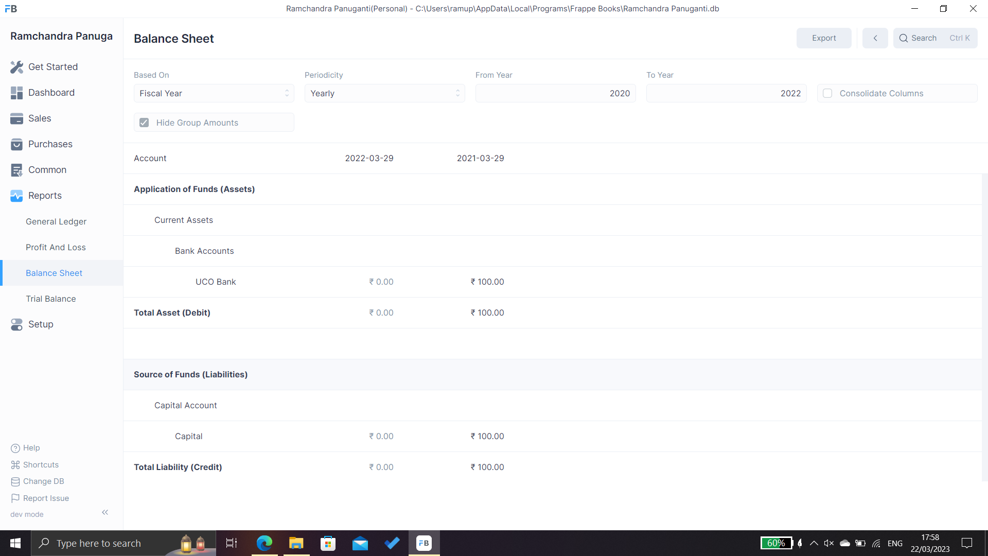The image size is (988, 556).
Task: Uncheck the Hide Group Amounts checkbox
Action: [x=144, y=123]
